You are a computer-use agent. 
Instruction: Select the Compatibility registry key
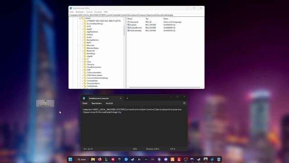pyautogui.click(x=92, y=81)
